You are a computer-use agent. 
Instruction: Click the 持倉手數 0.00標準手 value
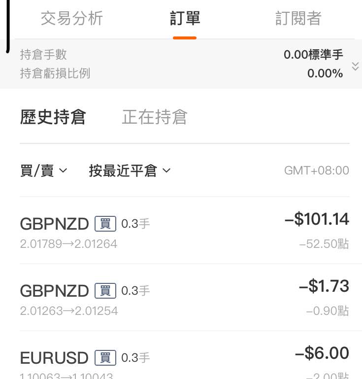click(x=313, y=55)
